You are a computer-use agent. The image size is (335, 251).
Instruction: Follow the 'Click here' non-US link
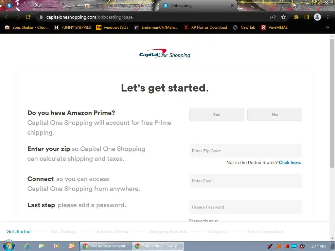click(290, 163)
